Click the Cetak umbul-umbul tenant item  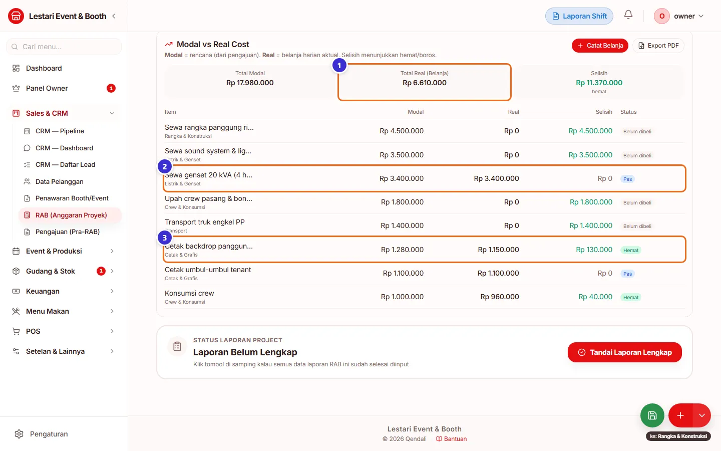pos(425,274)
